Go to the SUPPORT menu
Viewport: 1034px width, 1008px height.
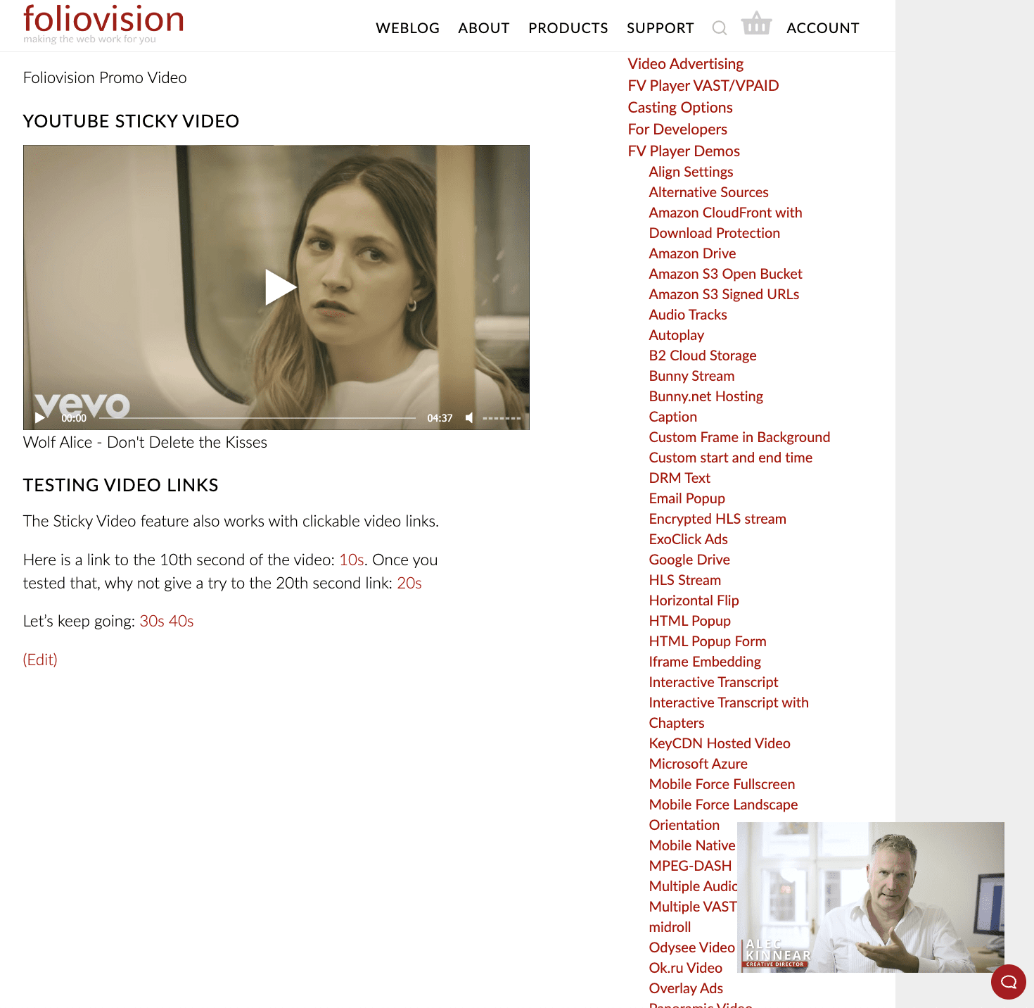pyautogui.click(x=660, y=28)
